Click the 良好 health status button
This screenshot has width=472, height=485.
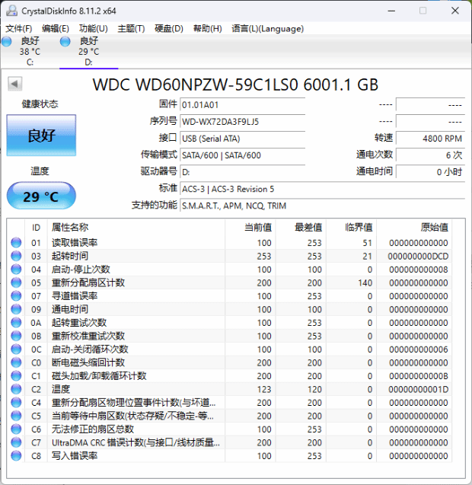pos(41,136)
